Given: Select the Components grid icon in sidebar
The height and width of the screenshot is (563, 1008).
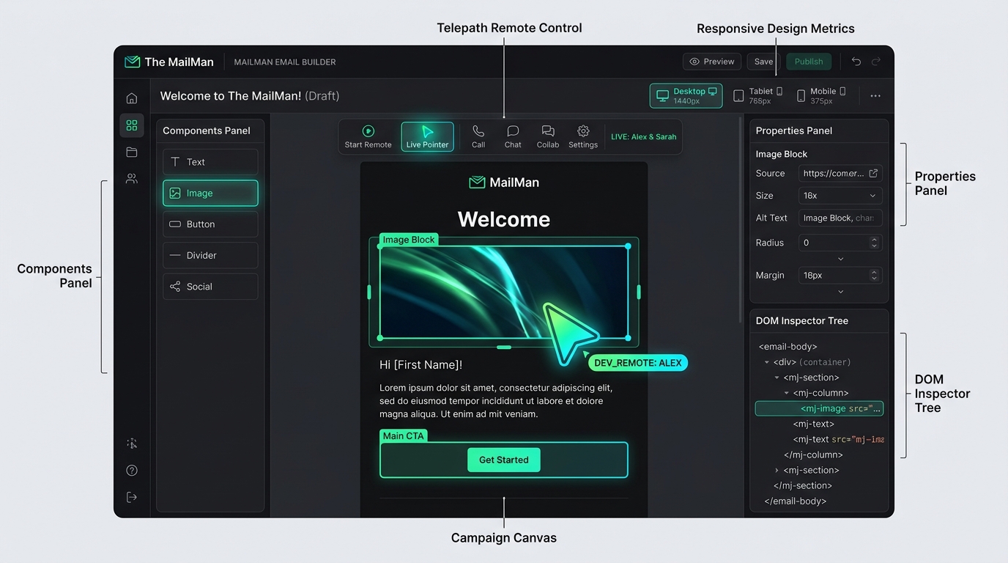Looking at the screenshot, I should tap(132, 125).
